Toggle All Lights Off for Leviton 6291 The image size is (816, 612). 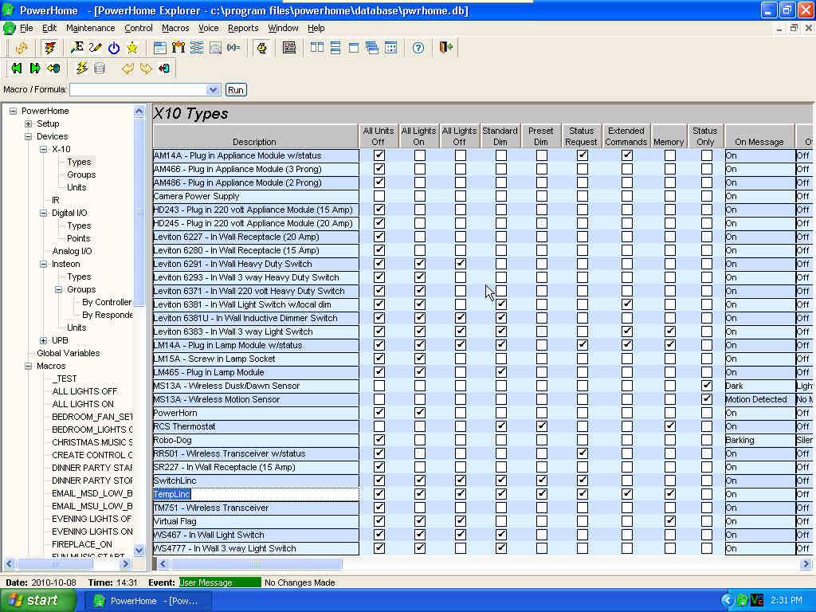(460, 263)
